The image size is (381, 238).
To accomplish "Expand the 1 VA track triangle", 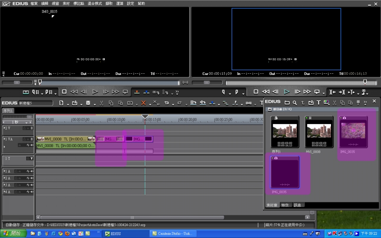I will (x=5, y=139).
